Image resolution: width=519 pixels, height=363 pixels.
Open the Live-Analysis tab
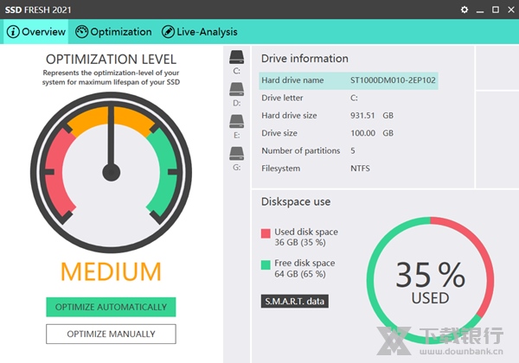click(x=206, y=32)
